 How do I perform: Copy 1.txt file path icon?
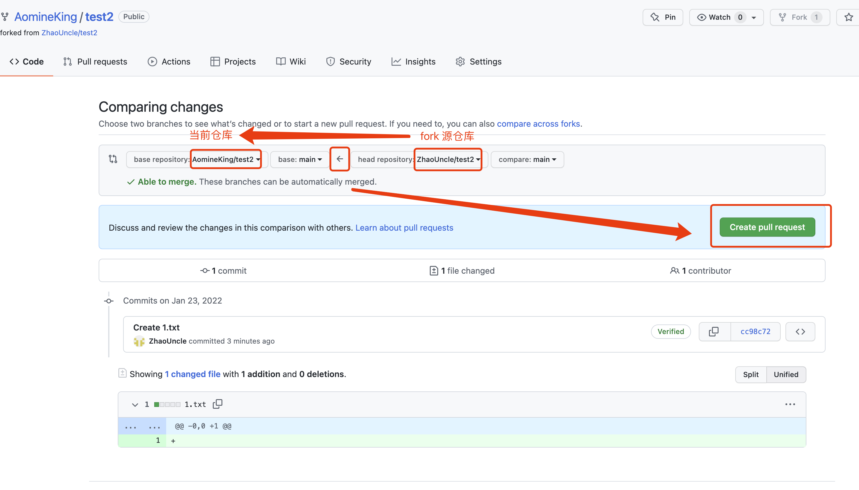(x=218, y=404)
